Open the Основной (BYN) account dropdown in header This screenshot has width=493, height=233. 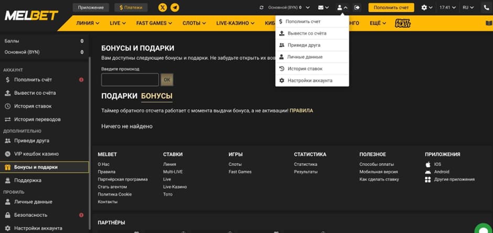coord(289,7)
